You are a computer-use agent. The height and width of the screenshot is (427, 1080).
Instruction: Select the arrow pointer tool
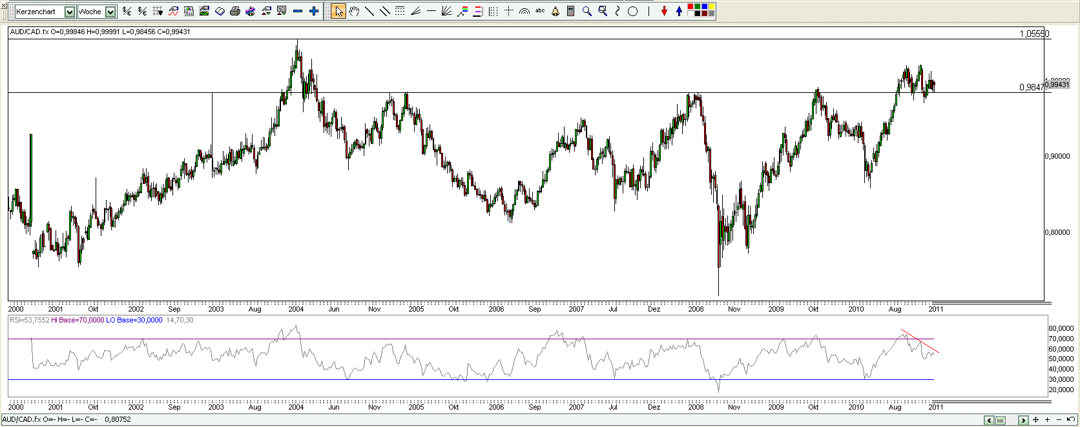(x=338, y=11)
